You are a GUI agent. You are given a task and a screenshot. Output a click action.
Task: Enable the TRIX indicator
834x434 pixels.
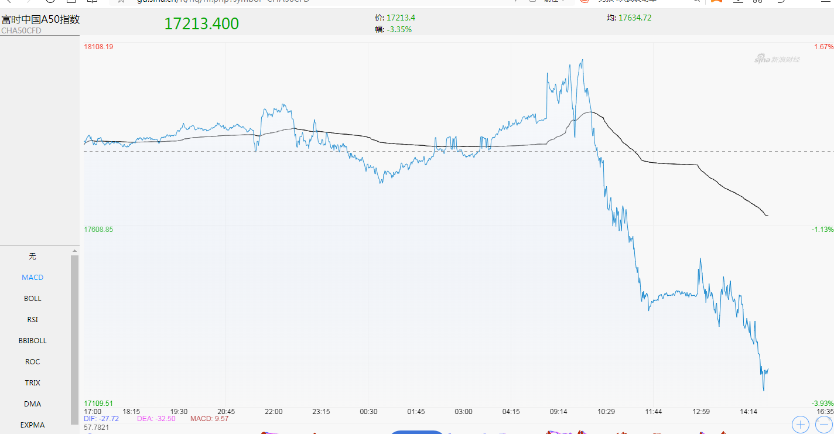pyautogui.click(x=33, y=383)
